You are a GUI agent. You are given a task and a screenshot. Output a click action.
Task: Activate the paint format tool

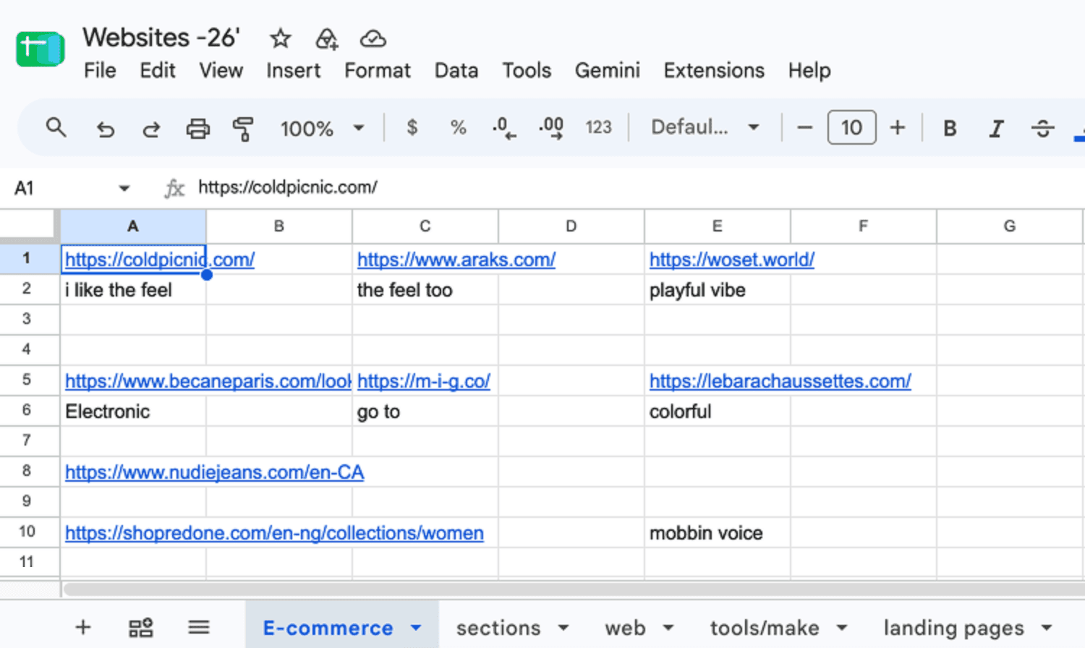click(x=243, y=129)
